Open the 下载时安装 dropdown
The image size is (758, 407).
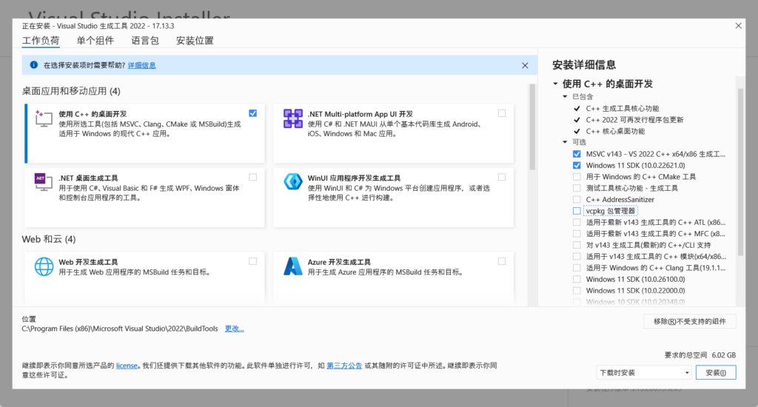644,372
